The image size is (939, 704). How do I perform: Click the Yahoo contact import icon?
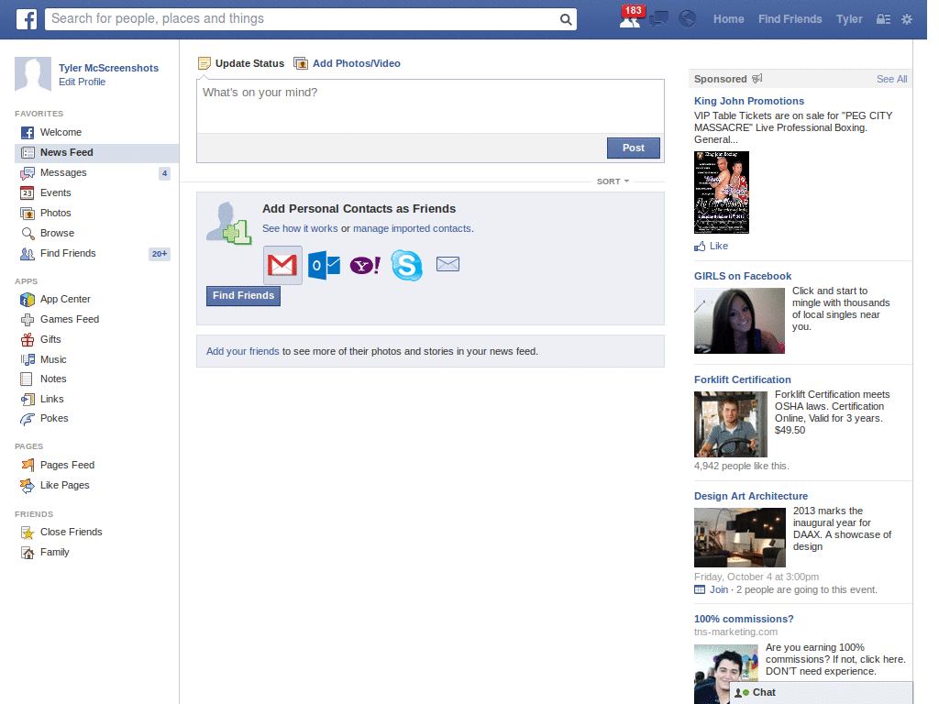tap(364, 264)
